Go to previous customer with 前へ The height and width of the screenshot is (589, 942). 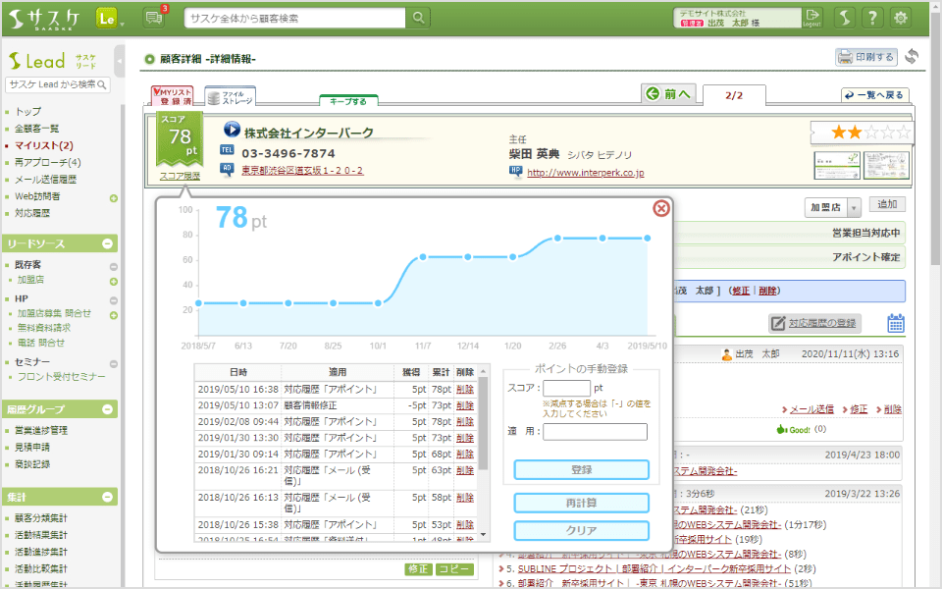point(668,94)
